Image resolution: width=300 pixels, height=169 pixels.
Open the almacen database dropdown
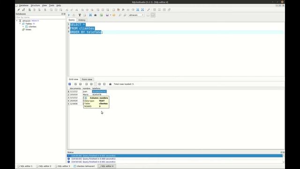click(x=136, y=15)
